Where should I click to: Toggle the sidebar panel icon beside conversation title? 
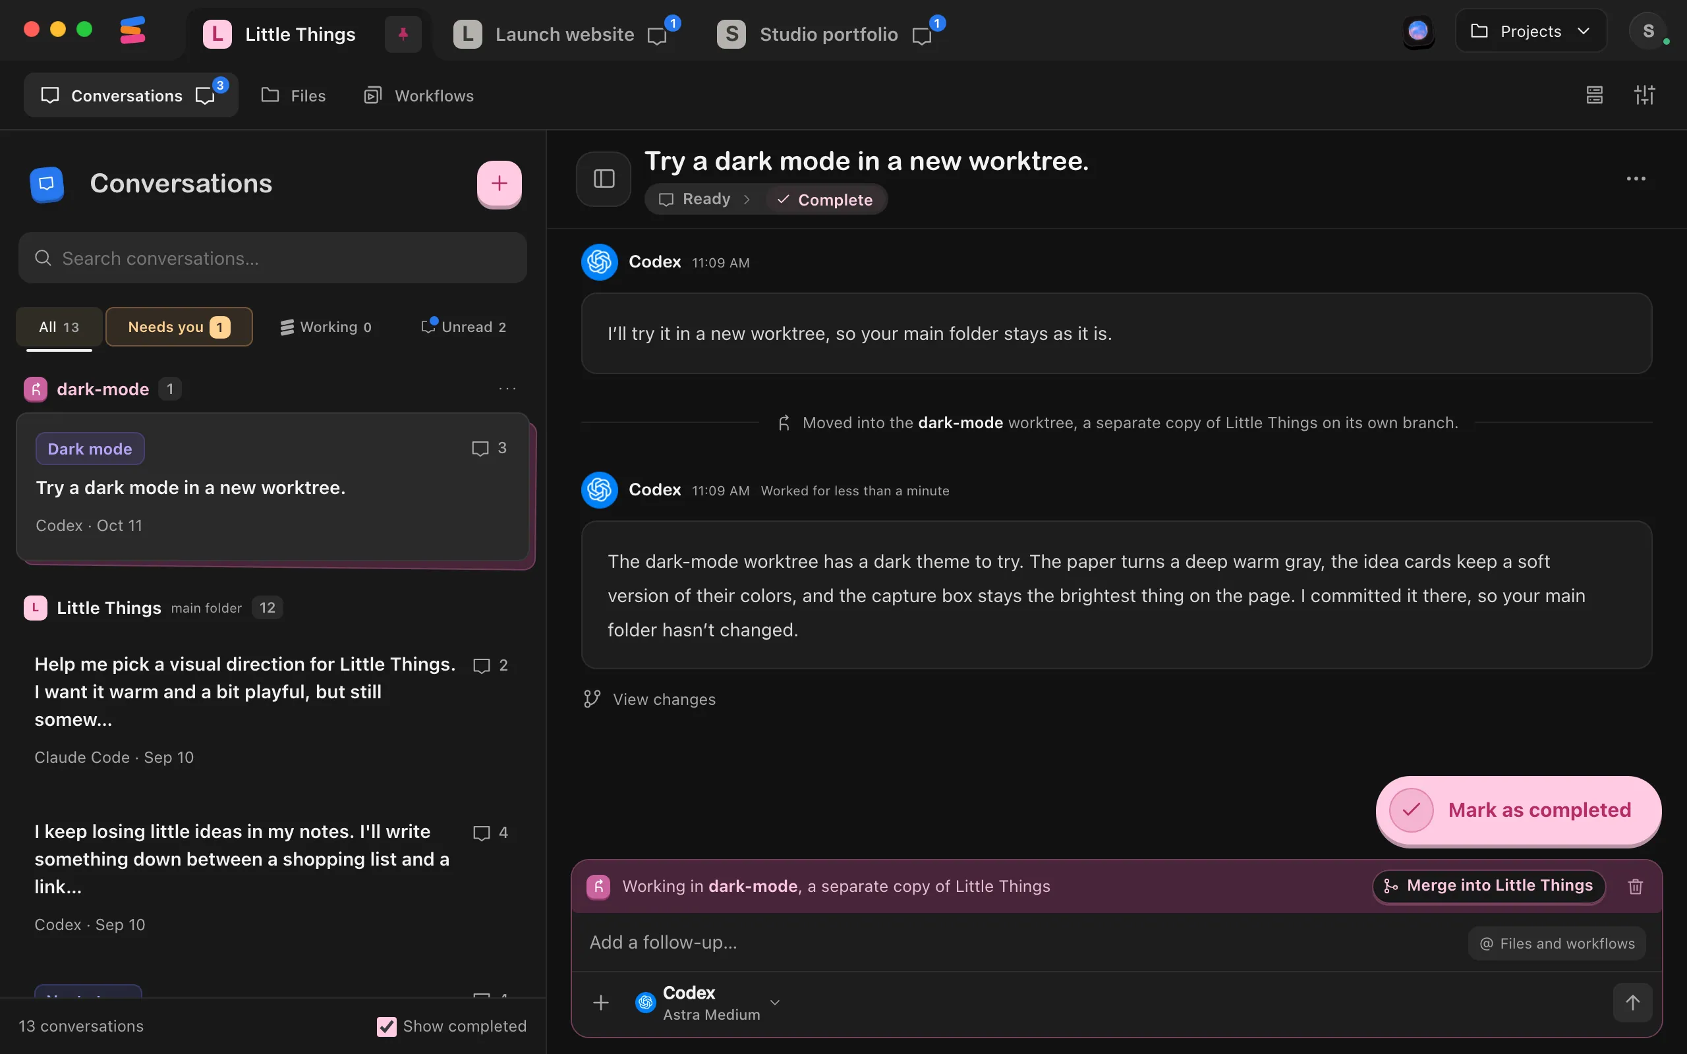pos(604,179)
